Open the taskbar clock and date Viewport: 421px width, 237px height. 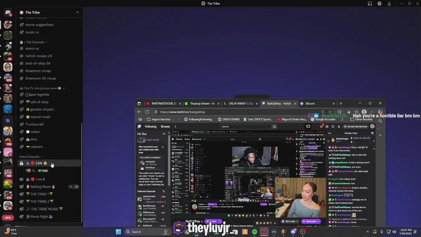pos(406,232)
